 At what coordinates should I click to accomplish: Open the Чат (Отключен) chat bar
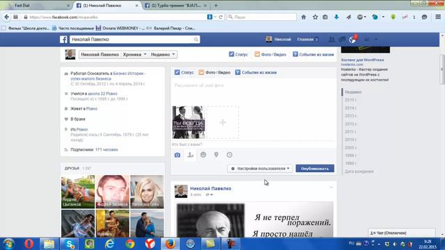(x=402, y=233)
